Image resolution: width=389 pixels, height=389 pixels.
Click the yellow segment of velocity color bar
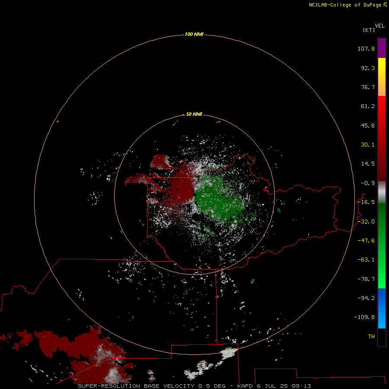tap(382, 67)
